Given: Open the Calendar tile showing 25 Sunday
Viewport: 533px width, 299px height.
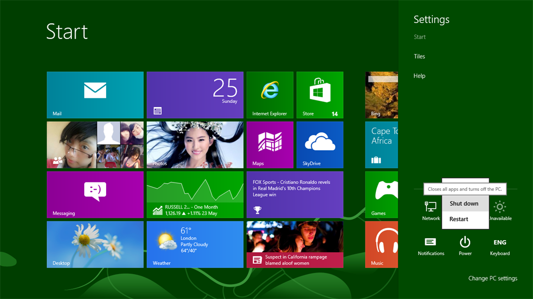Looking at the screenshot, I should [x=195, y=95].
